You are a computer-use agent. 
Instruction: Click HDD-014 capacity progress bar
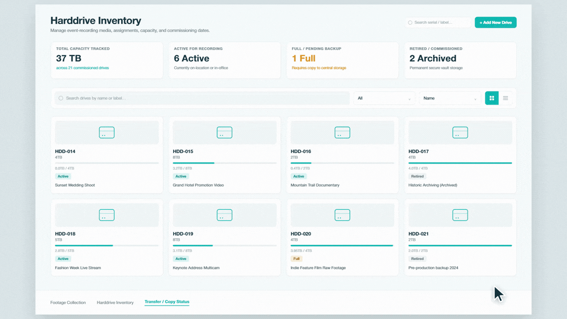tap(107, 163)
